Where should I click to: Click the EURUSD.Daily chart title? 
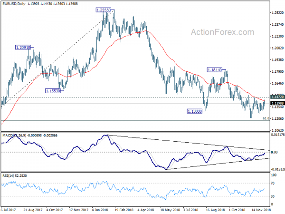click(x=14, y=4)
